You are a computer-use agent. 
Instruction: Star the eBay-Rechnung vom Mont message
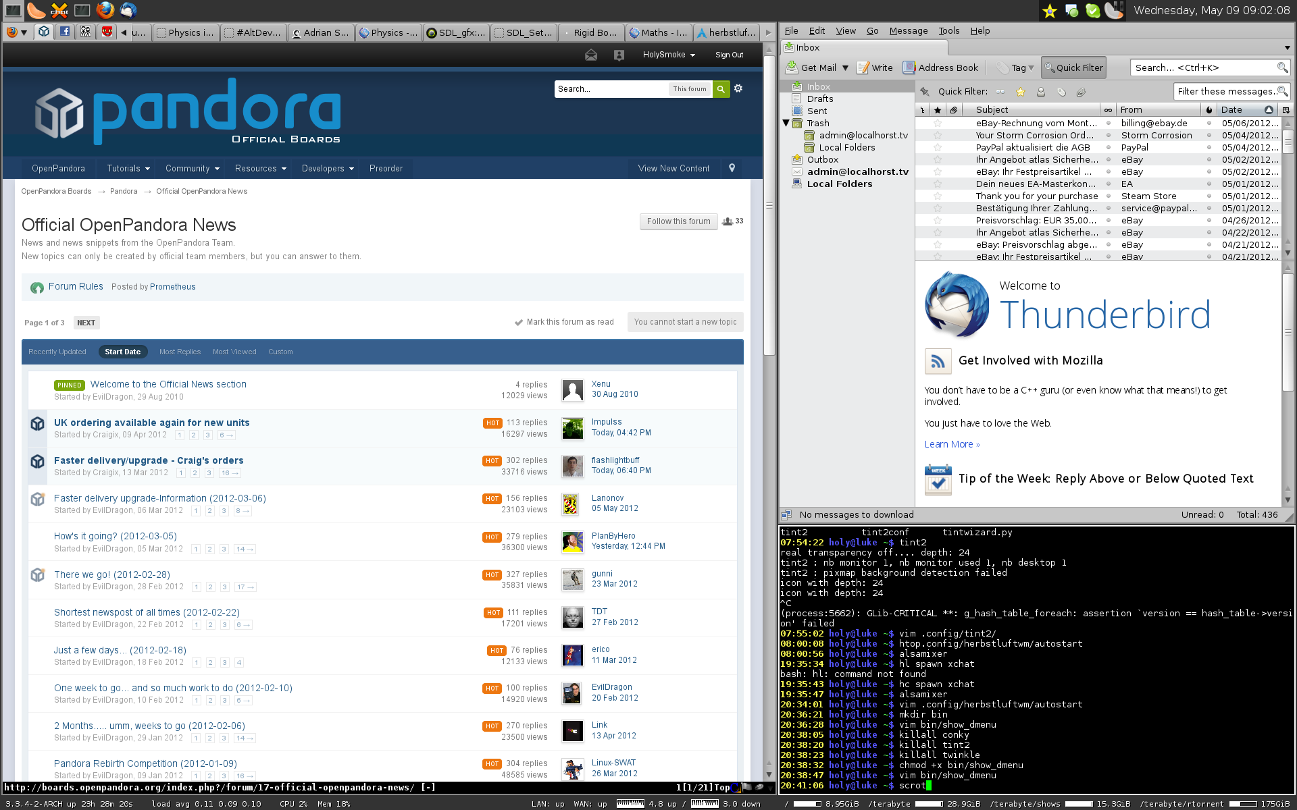click(937, 123)
